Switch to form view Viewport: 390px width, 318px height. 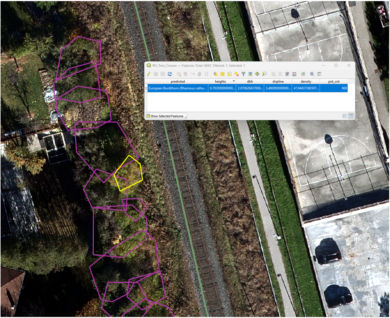click(x=345, y=116)
